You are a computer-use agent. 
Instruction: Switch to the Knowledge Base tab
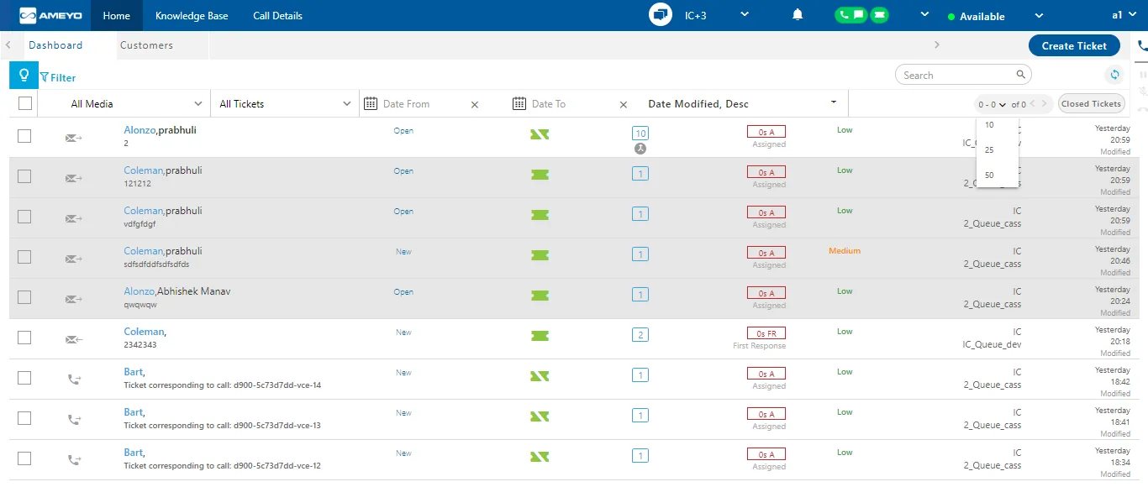coord(192,15)
